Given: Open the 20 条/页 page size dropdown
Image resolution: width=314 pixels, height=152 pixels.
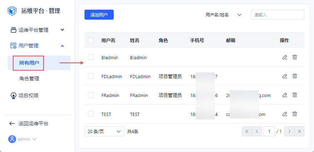Looking at the screenshot, I should pyautogui.click(x=104, y=131).
